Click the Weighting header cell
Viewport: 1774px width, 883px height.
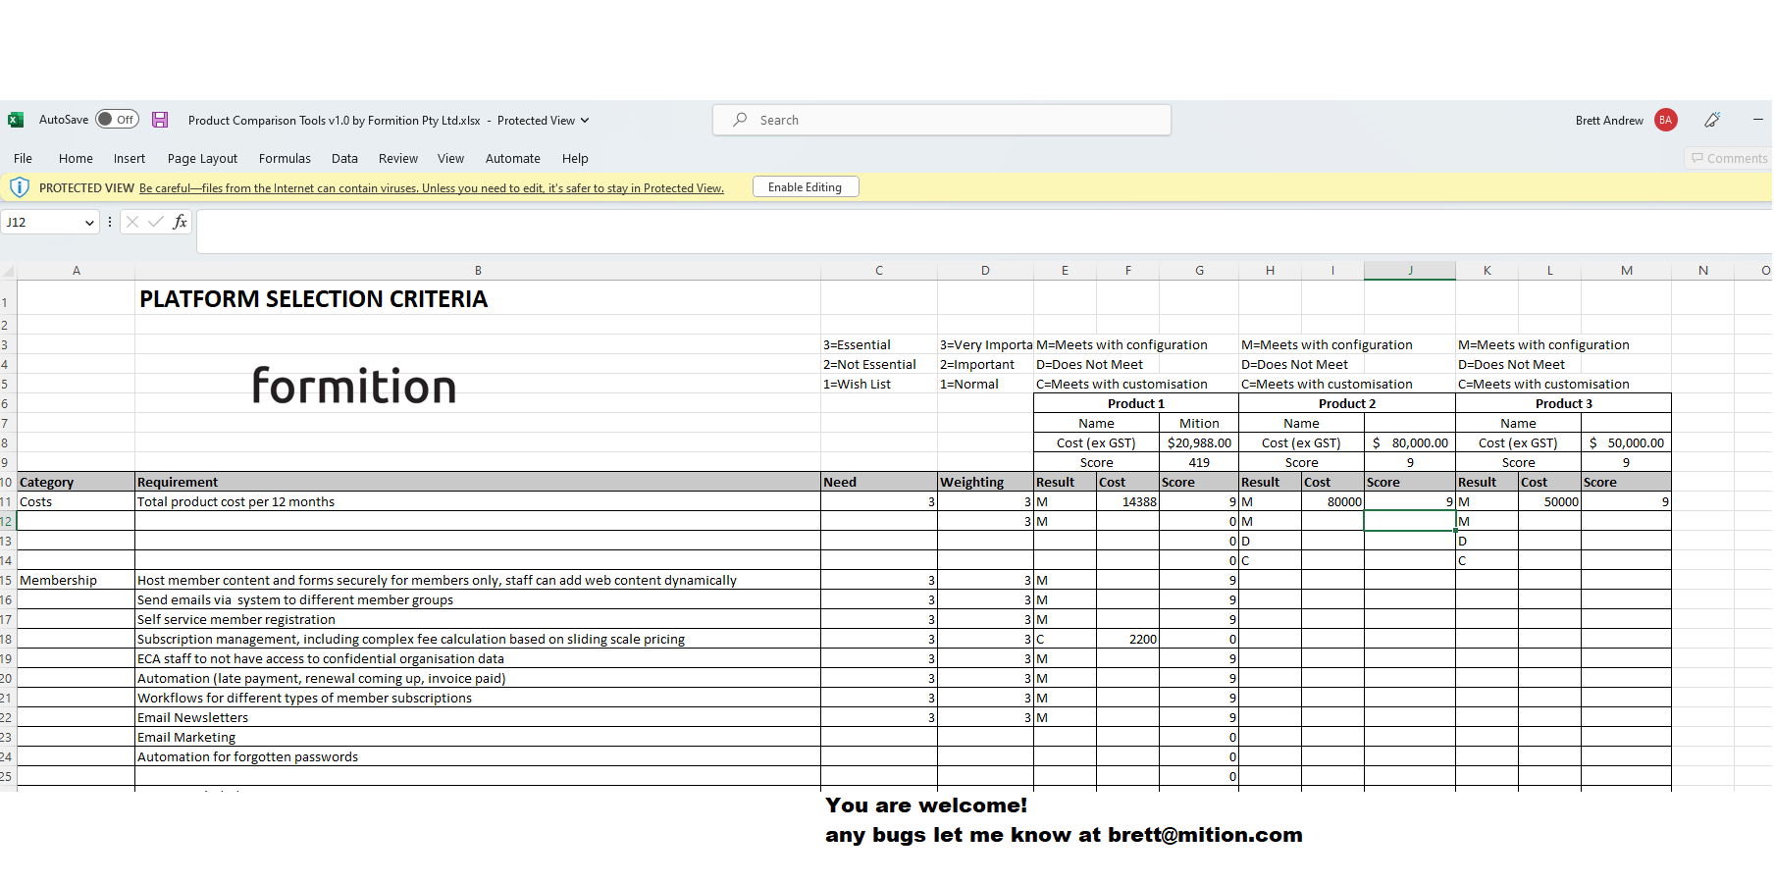(985, 482)
